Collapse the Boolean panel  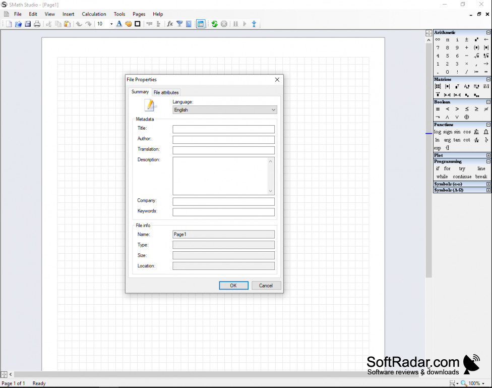pos(488,102)
